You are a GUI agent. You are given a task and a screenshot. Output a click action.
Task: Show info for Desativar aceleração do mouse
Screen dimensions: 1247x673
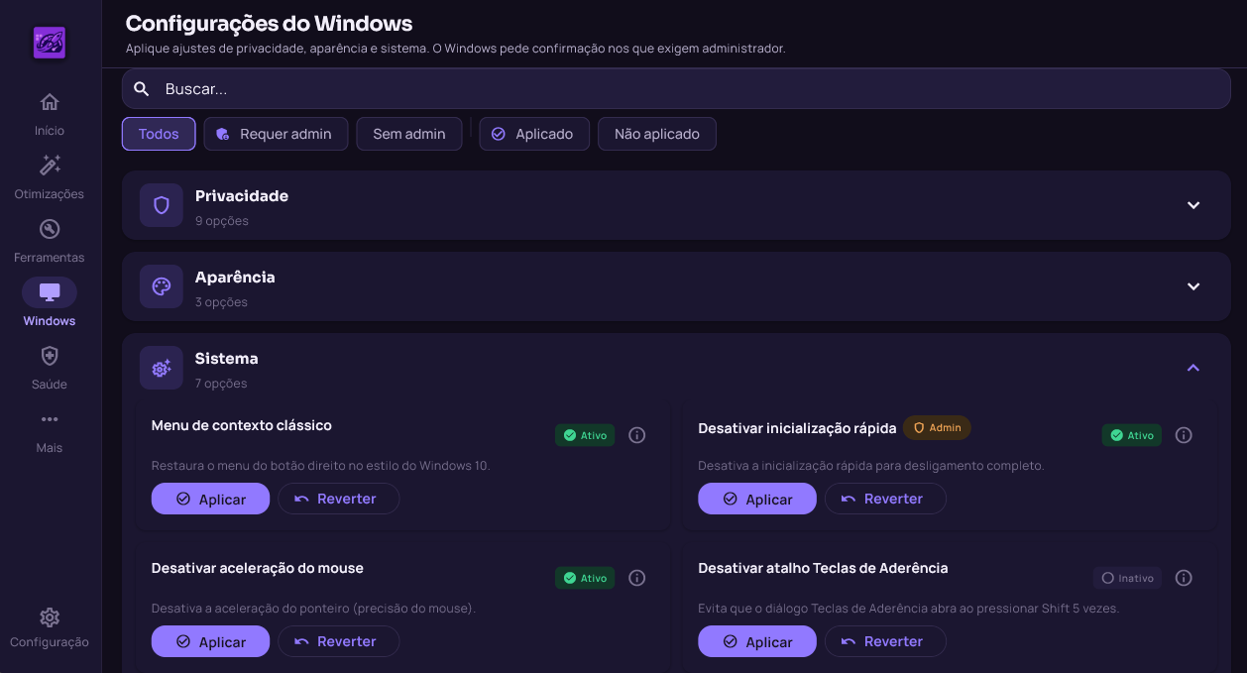pos(637,578)
